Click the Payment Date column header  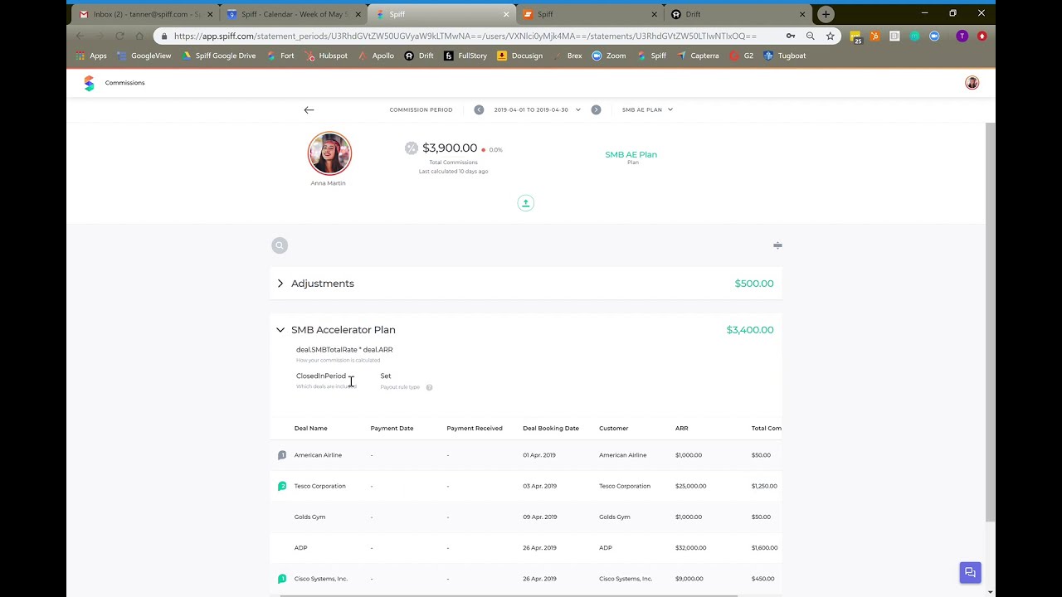(392, 429)
